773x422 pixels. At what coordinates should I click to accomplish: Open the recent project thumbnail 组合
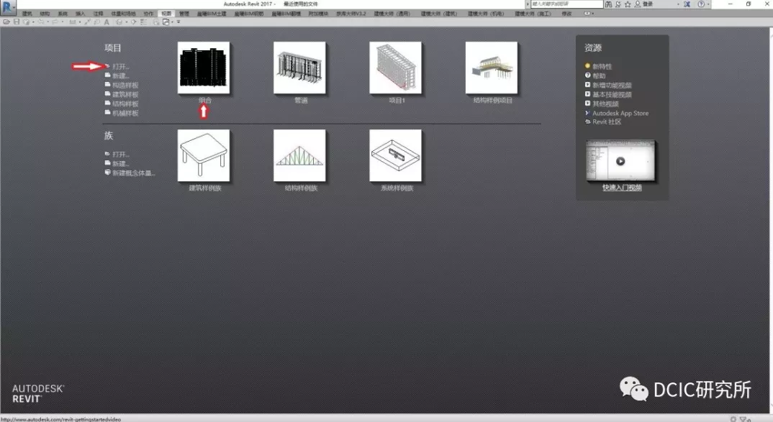(x=204, y=68)
